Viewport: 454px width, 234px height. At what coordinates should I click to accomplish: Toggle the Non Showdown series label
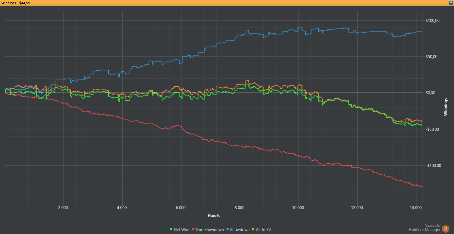[x=210, y=230]
